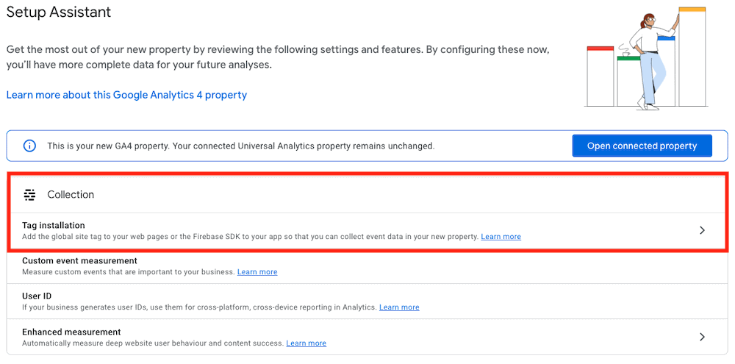Click 'Add the global site tag' description

pos(251,237)
